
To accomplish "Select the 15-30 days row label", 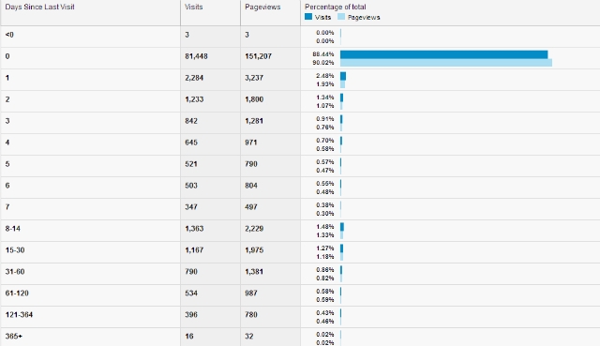I will tap(15, 250).
